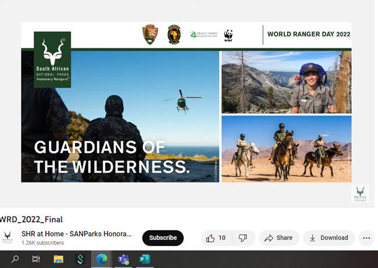
Task: Subscribe to SHR at Home channel
Action: coord(163,238)
